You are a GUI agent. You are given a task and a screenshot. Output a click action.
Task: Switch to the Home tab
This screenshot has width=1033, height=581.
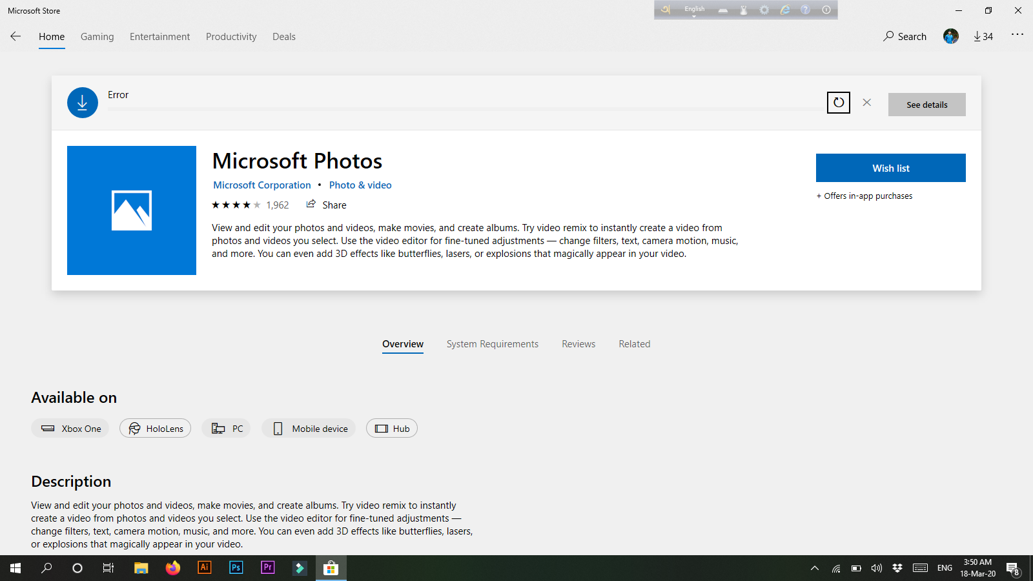coord(52,37)
